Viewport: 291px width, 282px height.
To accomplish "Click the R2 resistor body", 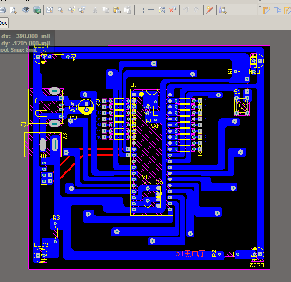I will coord(229,254).
